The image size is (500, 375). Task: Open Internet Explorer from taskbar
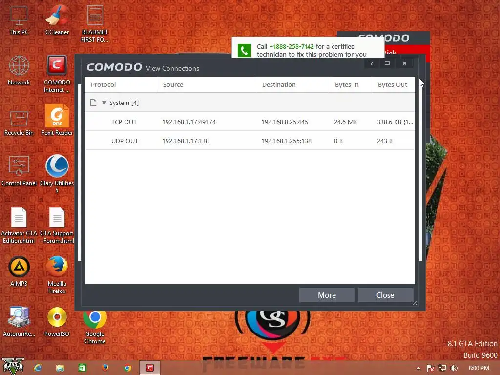coord(38,368)
